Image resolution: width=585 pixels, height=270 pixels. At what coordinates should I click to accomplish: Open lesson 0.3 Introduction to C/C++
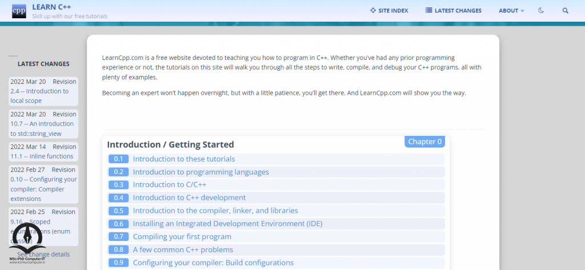pos(169,184)
